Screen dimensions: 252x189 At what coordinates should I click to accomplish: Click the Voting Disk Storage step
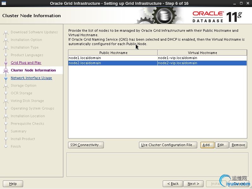pos(27,101)
